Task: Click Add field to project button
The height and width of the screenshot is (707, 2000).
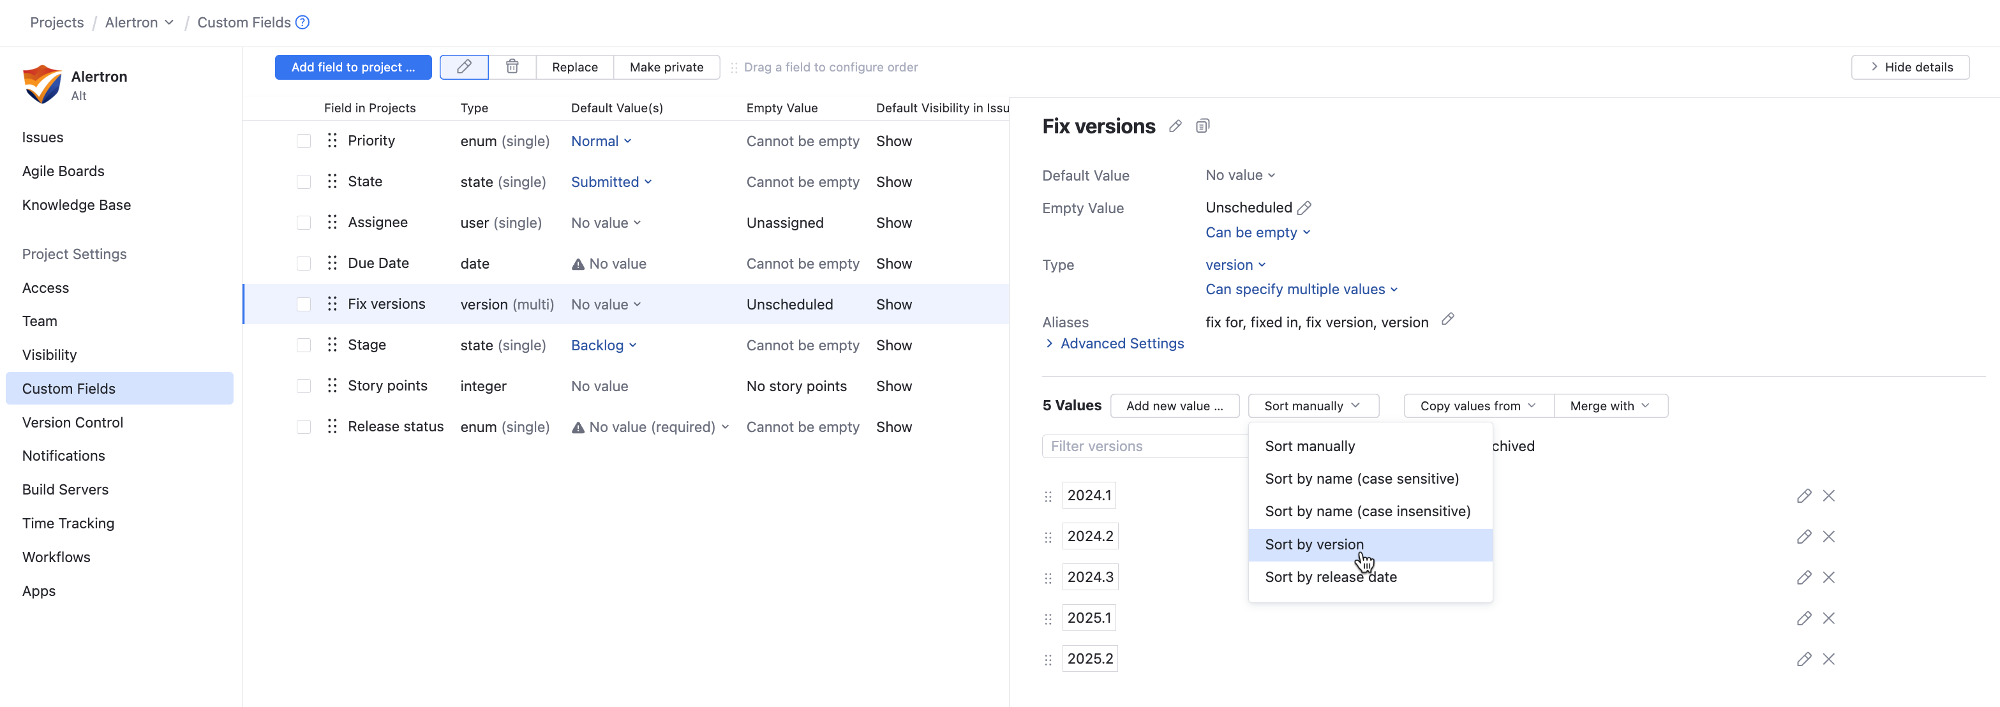Action: [352, 67]
